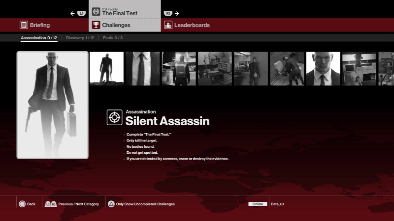Go Back using bottom bar label
This screenshot has height=221, width=394.
tap(31, 204)
